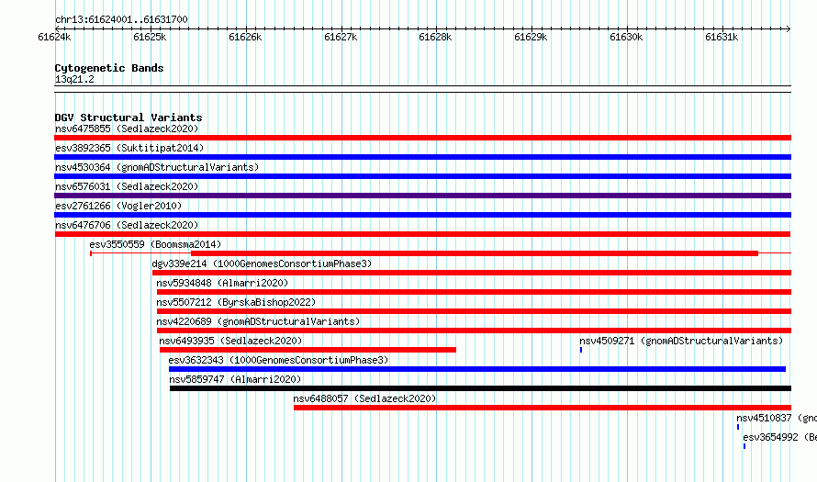Image resolution: width=817 pixels, height=482 pixels.
Task: Click nsv6576031 (Sedlazeck2020) label
Action: point(127,186)
